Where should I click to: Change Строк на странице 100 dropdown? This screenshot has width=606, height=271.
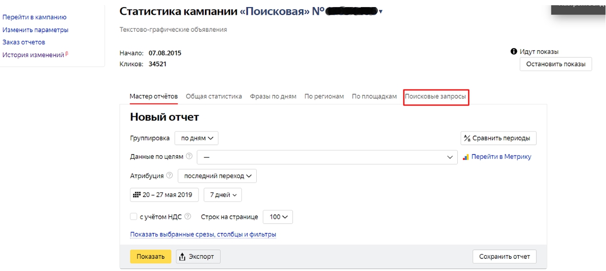tap(278, 217)
